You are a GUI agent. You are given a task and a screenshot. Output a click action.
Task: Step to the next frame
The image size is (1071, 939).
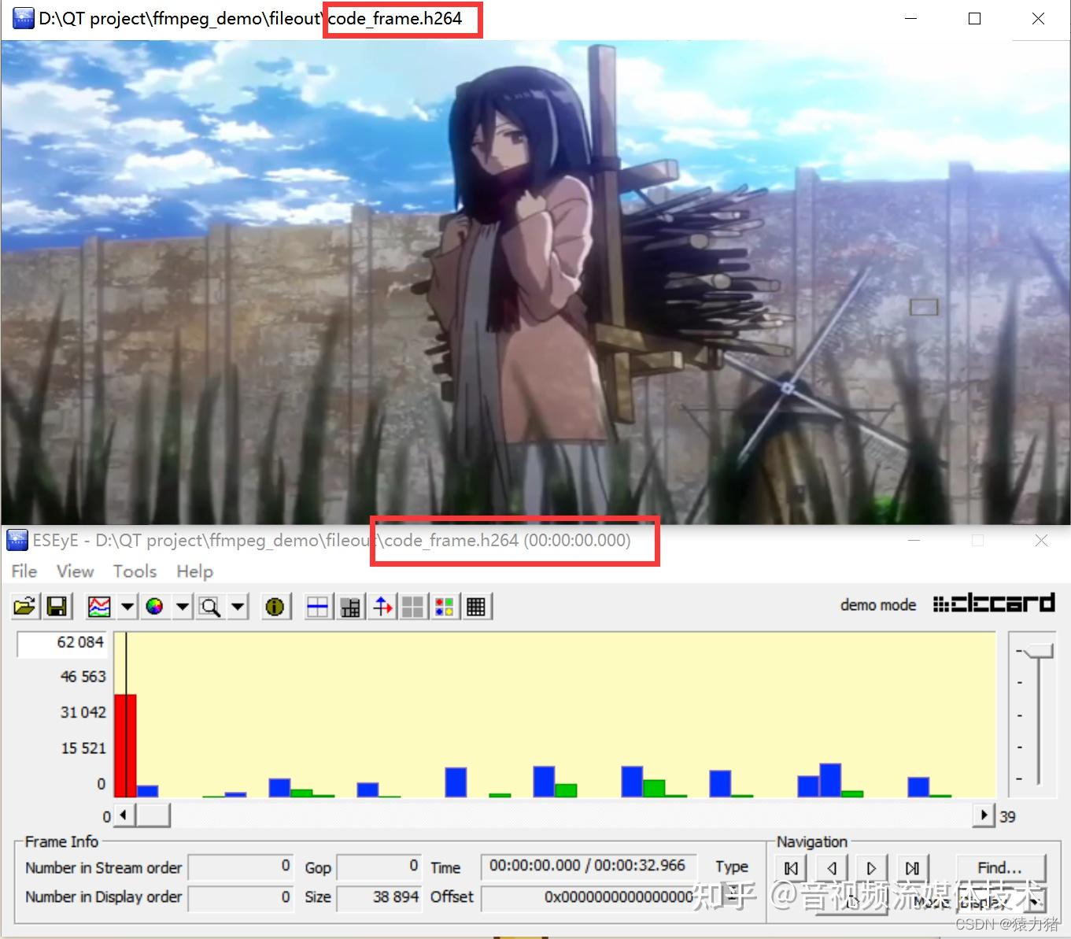pos(871,867)
